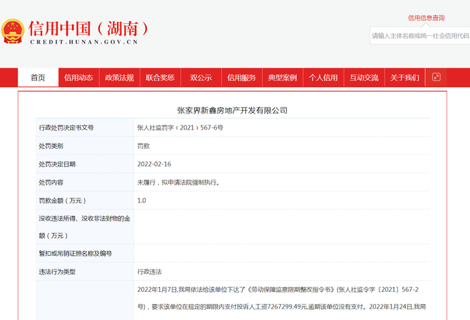
Task: Select document number 张人社监罚字 567-6号
Action: point(180,127)
